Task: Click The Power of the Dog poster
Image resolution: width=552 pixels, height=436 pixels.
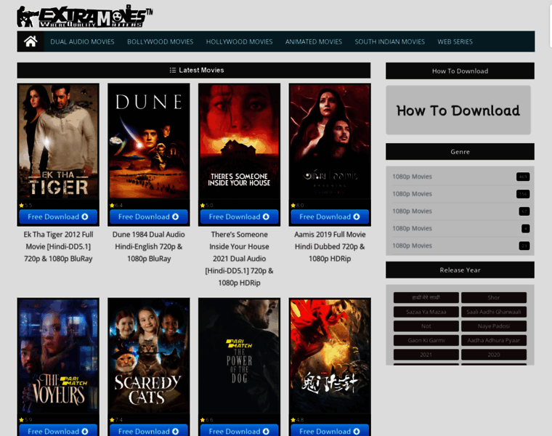Action: [x=239, y=355]
